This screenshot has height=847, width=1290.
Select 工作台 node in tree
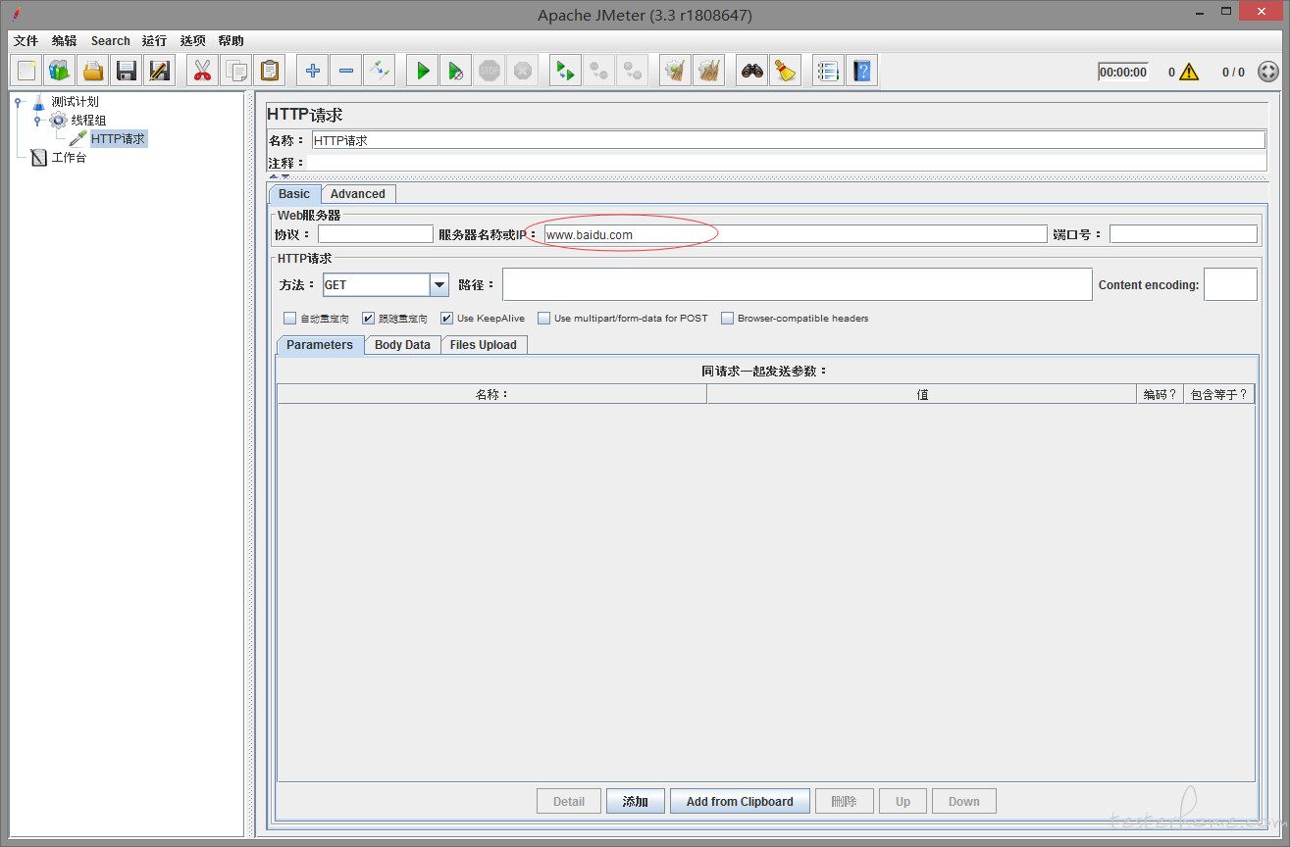pos(69,158)
